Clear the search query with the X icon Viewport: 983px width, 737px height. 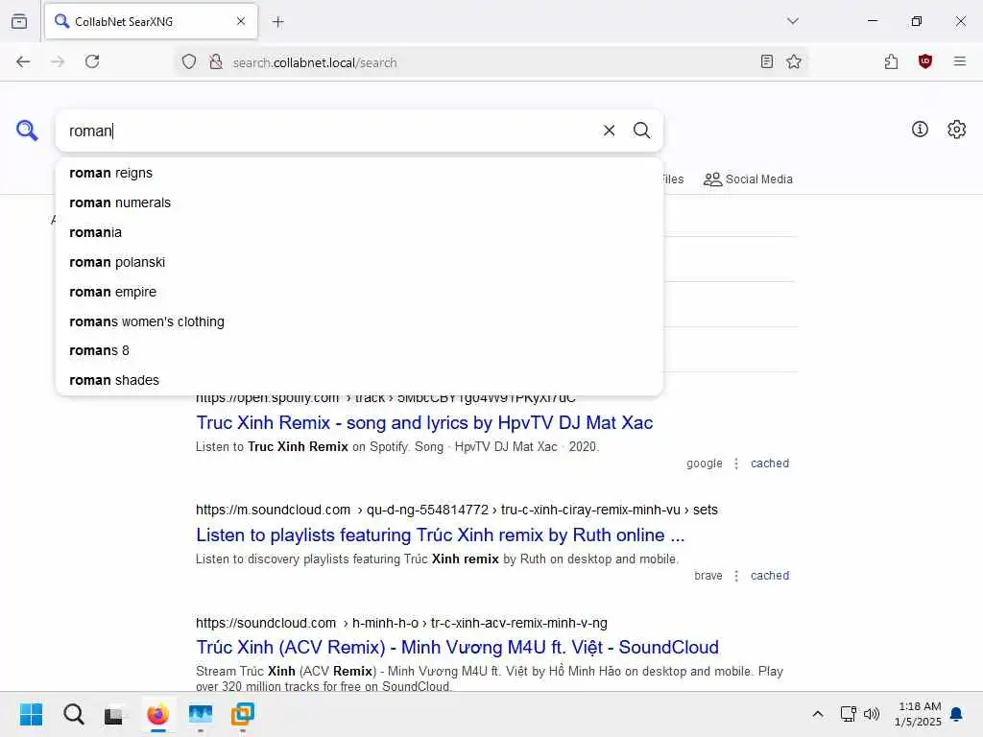(609, 131)
